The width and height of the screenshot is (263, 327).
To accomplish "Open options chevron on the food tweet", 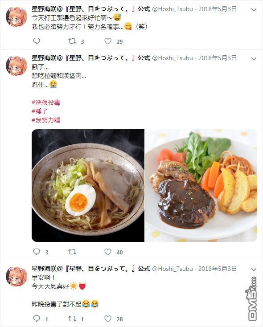I will click(254, 59).
